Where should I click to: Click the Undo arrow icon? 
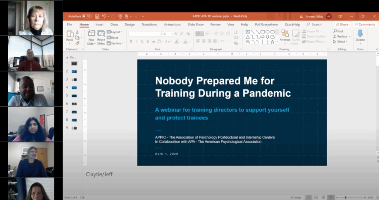[x=104, y=16]
